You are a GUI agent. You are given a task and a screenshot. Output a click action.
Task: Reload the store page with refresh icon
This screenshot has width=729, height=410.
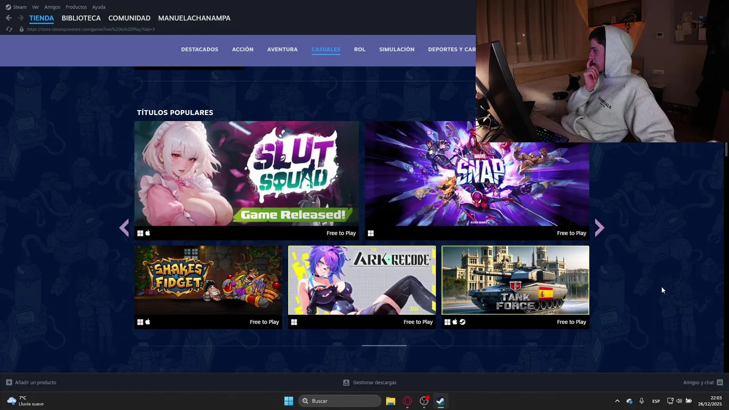tap(9, 29)
